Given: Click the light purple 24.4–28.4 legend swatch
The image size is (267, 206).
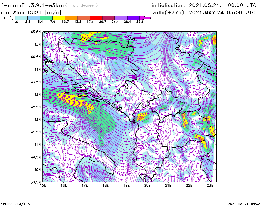Looking at the screenshot, I should (x=121, y=18).
